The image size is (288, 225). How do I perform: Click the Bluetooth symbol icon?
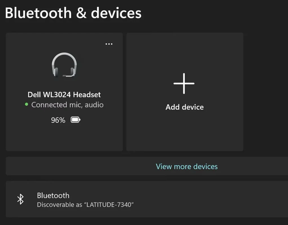pyautogui.click(x=21, y=199)
